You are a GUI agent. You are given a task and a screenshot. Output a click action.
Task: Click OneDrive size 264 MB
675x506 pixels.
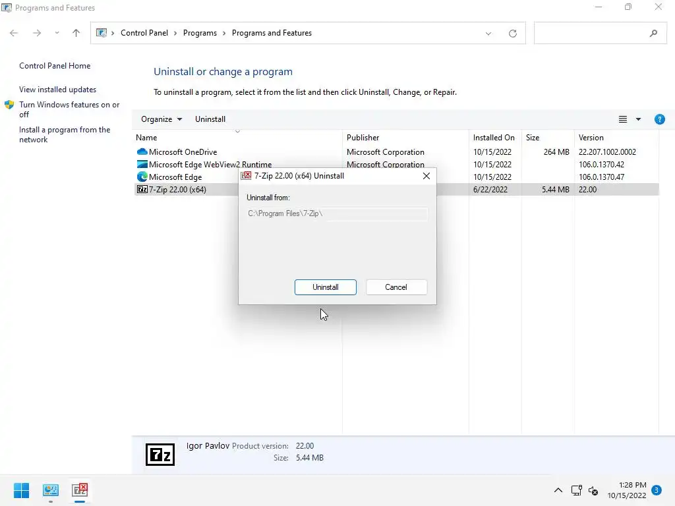pyautogui.click(x=556, y=152)
